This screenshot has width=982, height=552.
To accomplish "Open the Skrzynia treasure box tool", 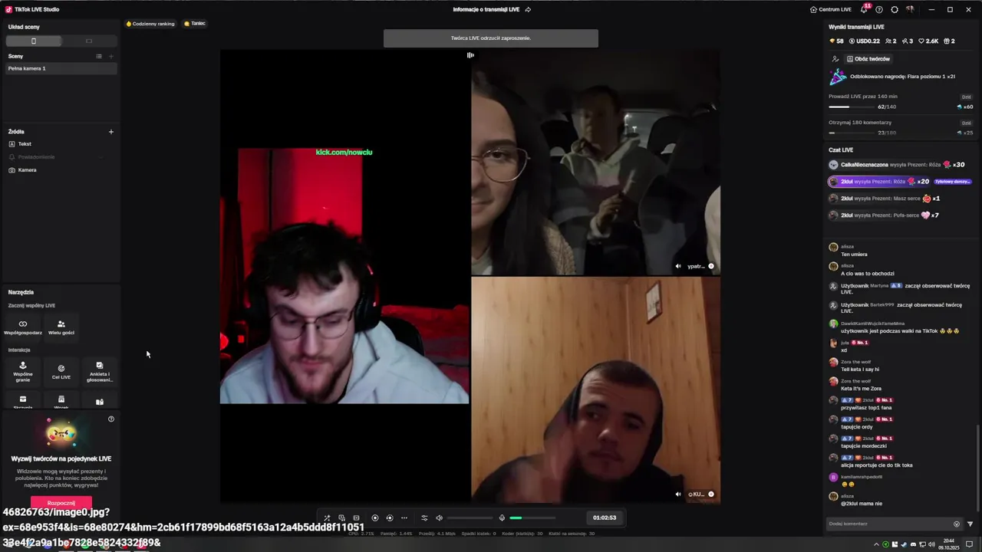I will click(x=23, y=402).
